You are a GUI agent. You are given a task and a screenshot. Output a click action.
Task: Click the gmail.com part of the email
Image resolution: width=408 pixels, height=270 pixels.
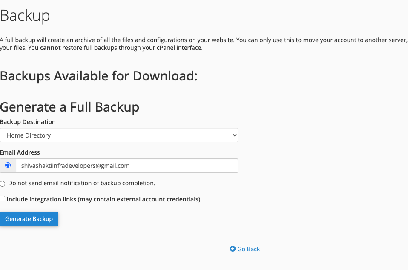(x=115, y=166)
